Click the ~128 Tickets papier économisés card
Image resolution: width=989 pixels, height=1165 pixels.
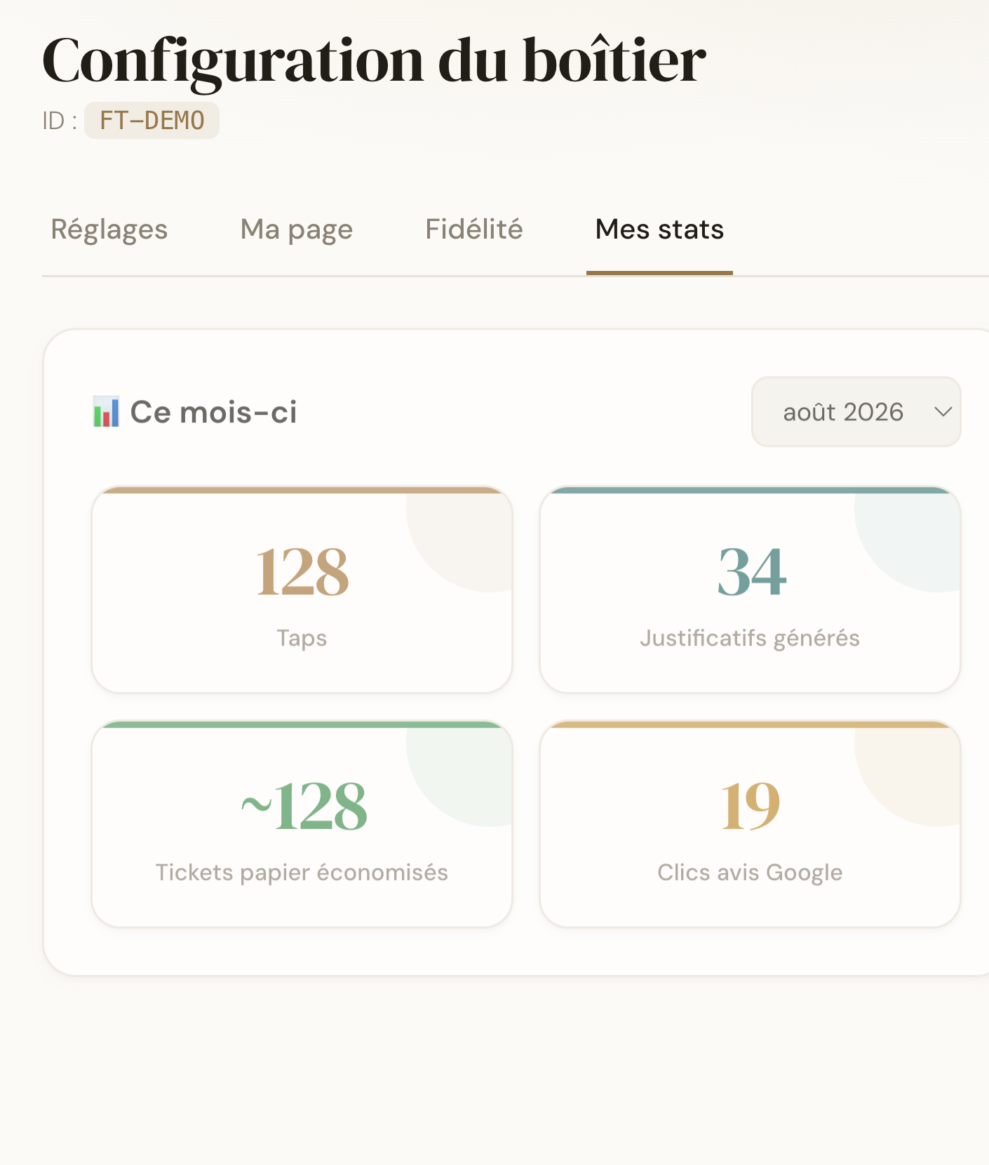pos(302,824)
